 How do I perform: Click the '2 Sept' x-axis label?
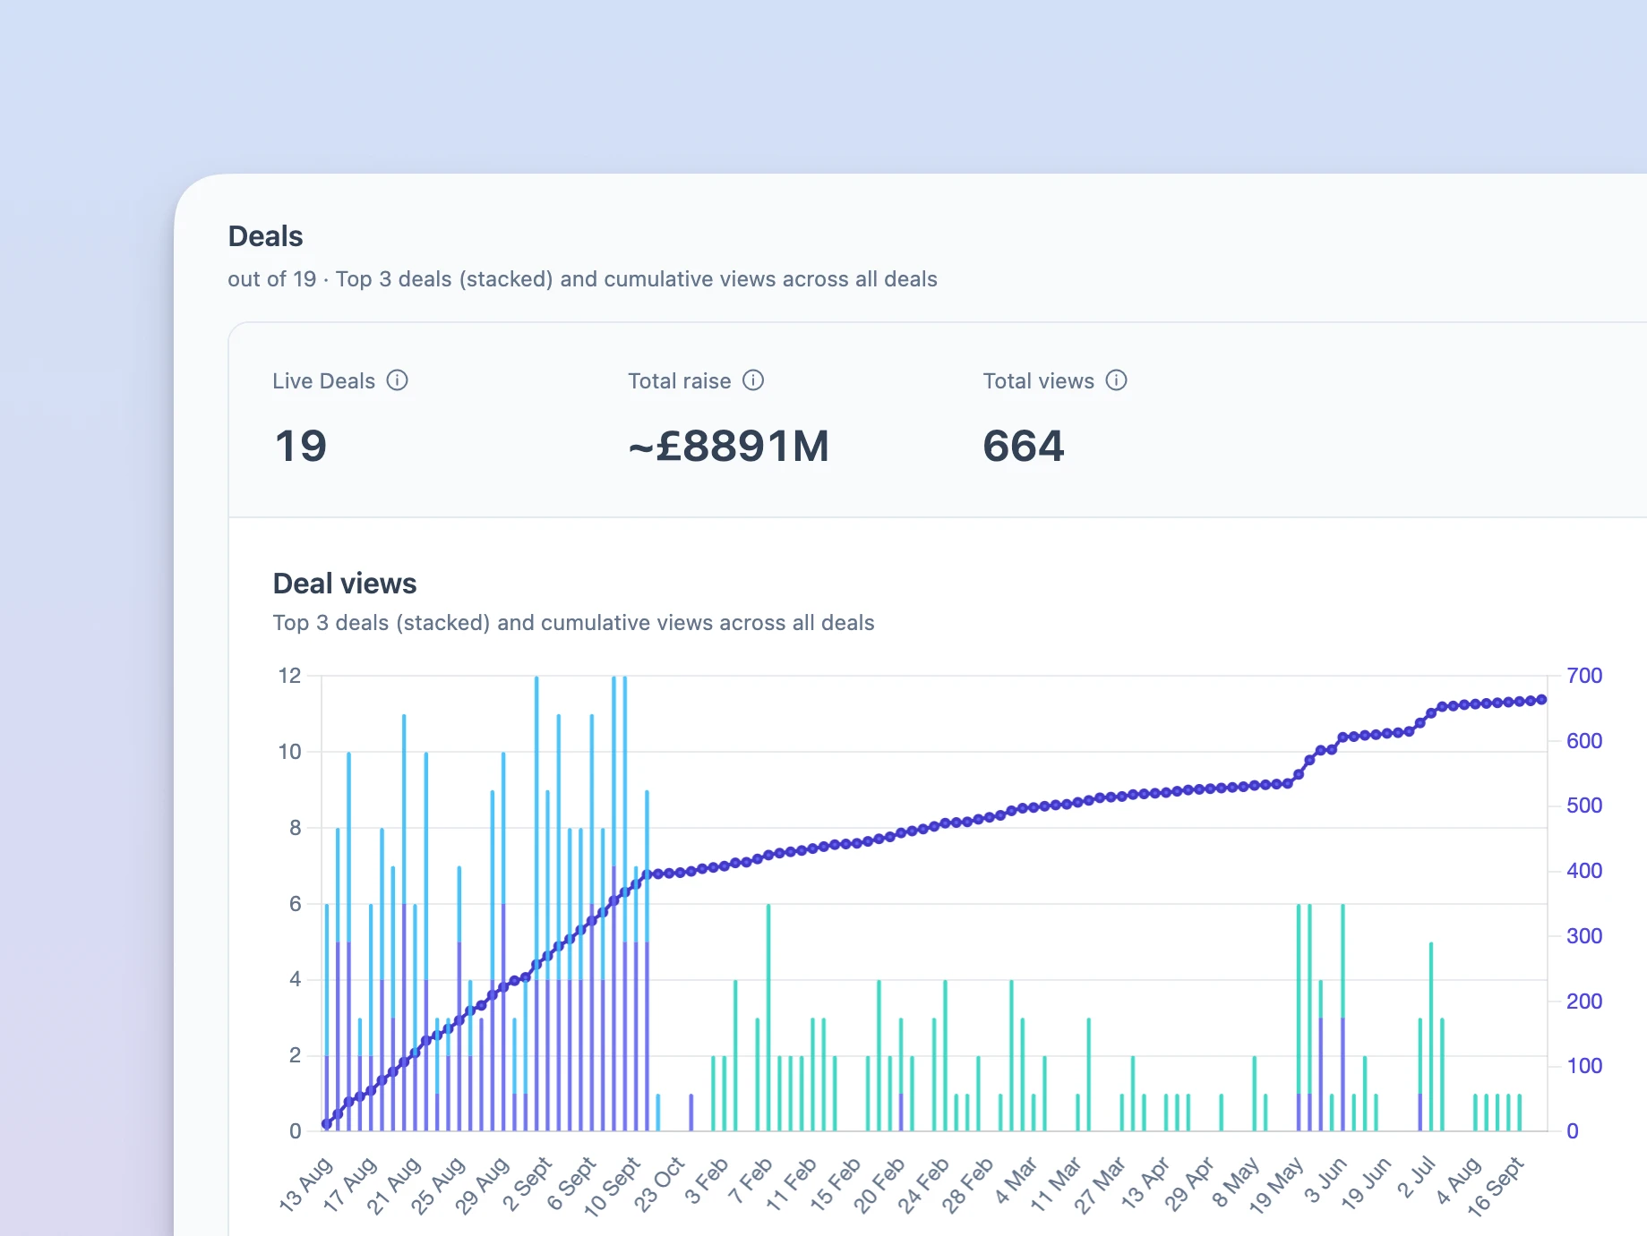point(528,1183)
